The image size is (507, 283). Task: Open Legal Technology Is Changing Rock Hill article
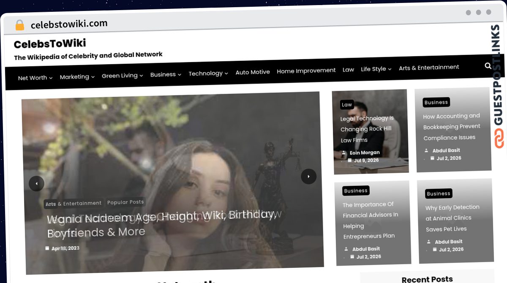click(367, 129)
